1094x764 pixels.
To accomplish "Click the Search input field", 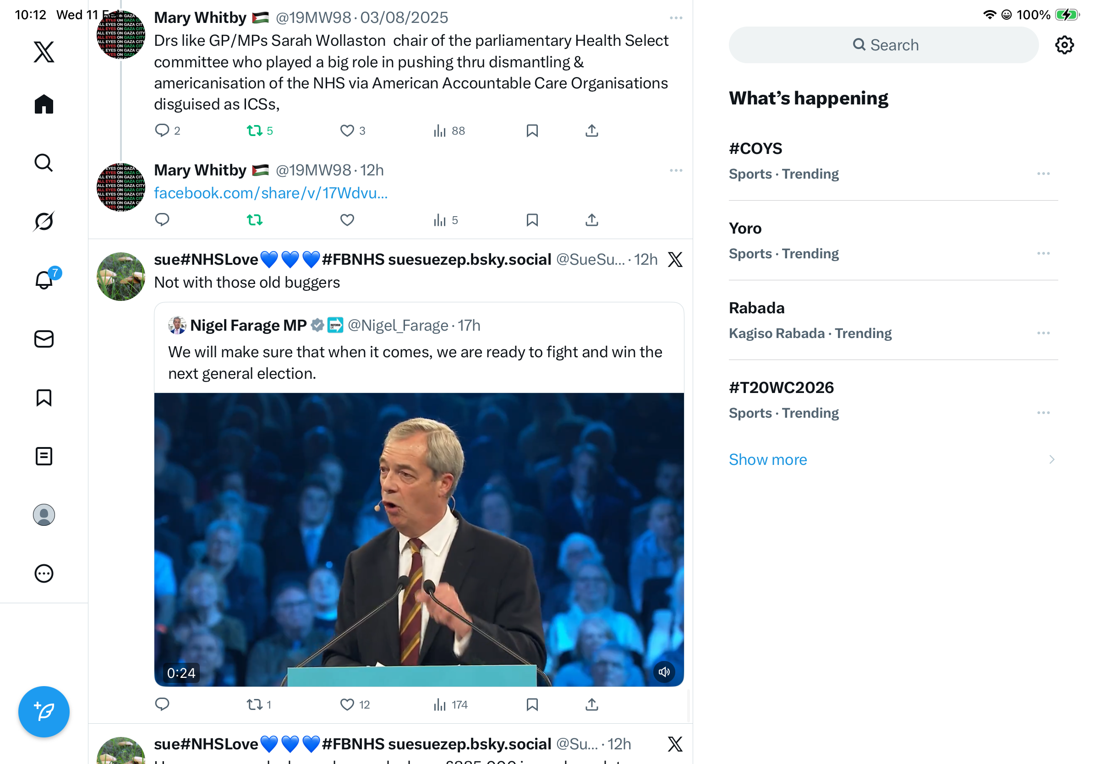I will pos(883,45).
